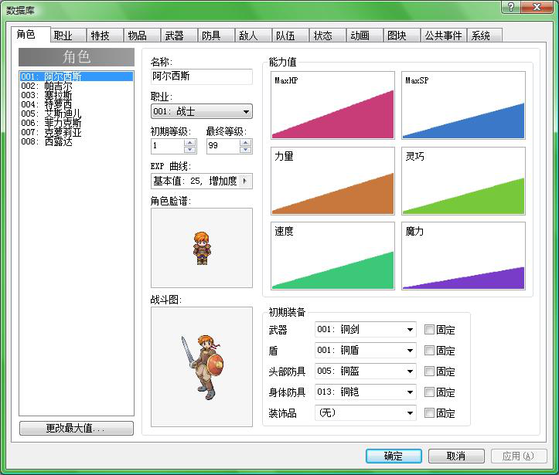The height and width of the screenshot is (475, 559).
Task: Switch to the 状态 tab
Action: pos(327,36)
